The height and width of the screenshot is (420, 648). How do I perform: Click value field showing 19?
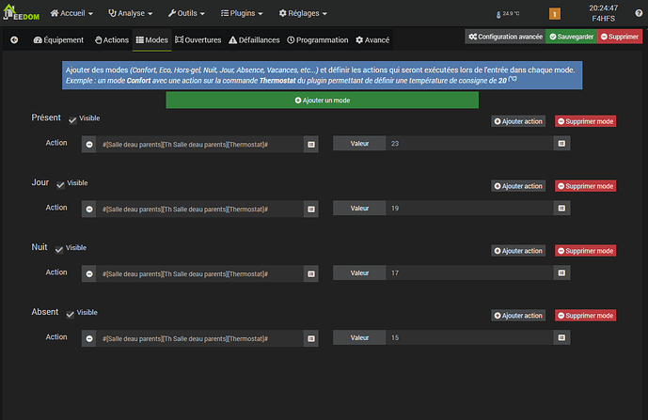pyautogui.click(x=469, y=209)
